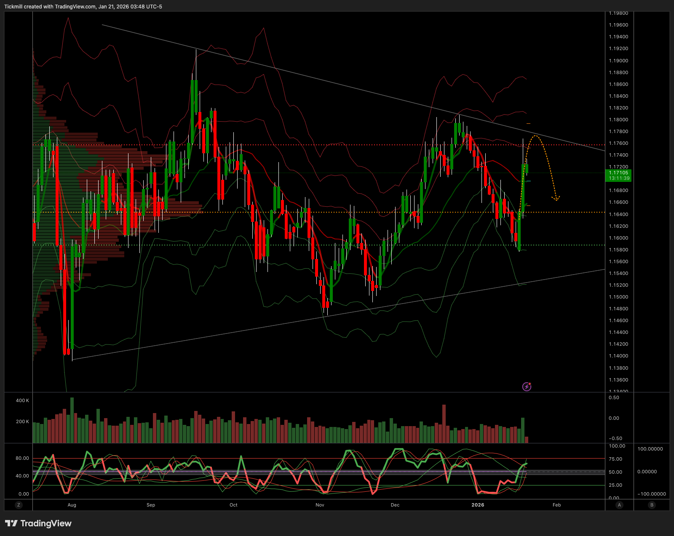This screenshot has height=536, width=674.
Task: Click the Aug label on time axis
Action: click(72, 505)
